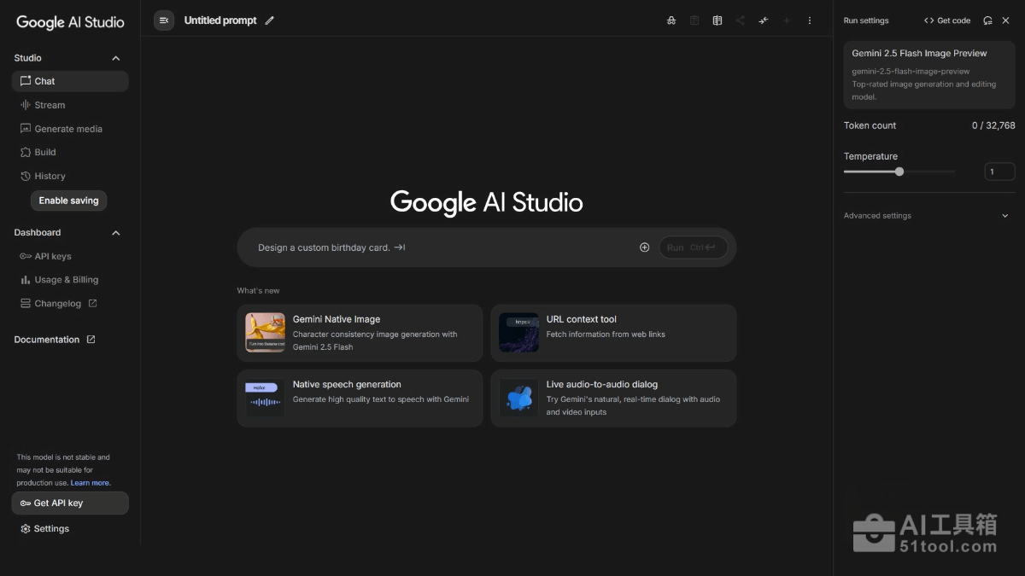The image size is (1025, 576).
Task: Collapse the left sidebar navigation
Action: [164, 20]
